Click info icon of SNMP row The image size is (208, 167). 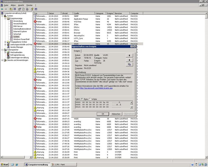coord(35,16)
